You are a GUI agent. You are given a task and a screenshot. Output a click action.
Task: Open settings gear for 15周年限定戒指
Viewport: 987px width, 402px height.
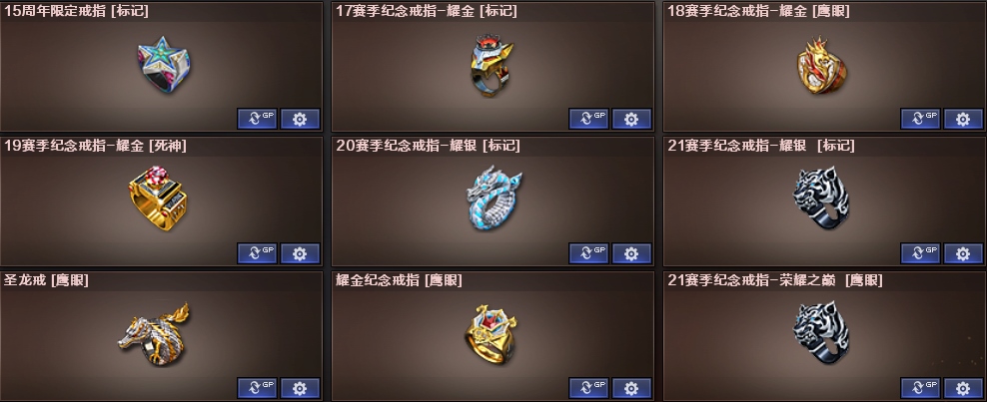301,119
